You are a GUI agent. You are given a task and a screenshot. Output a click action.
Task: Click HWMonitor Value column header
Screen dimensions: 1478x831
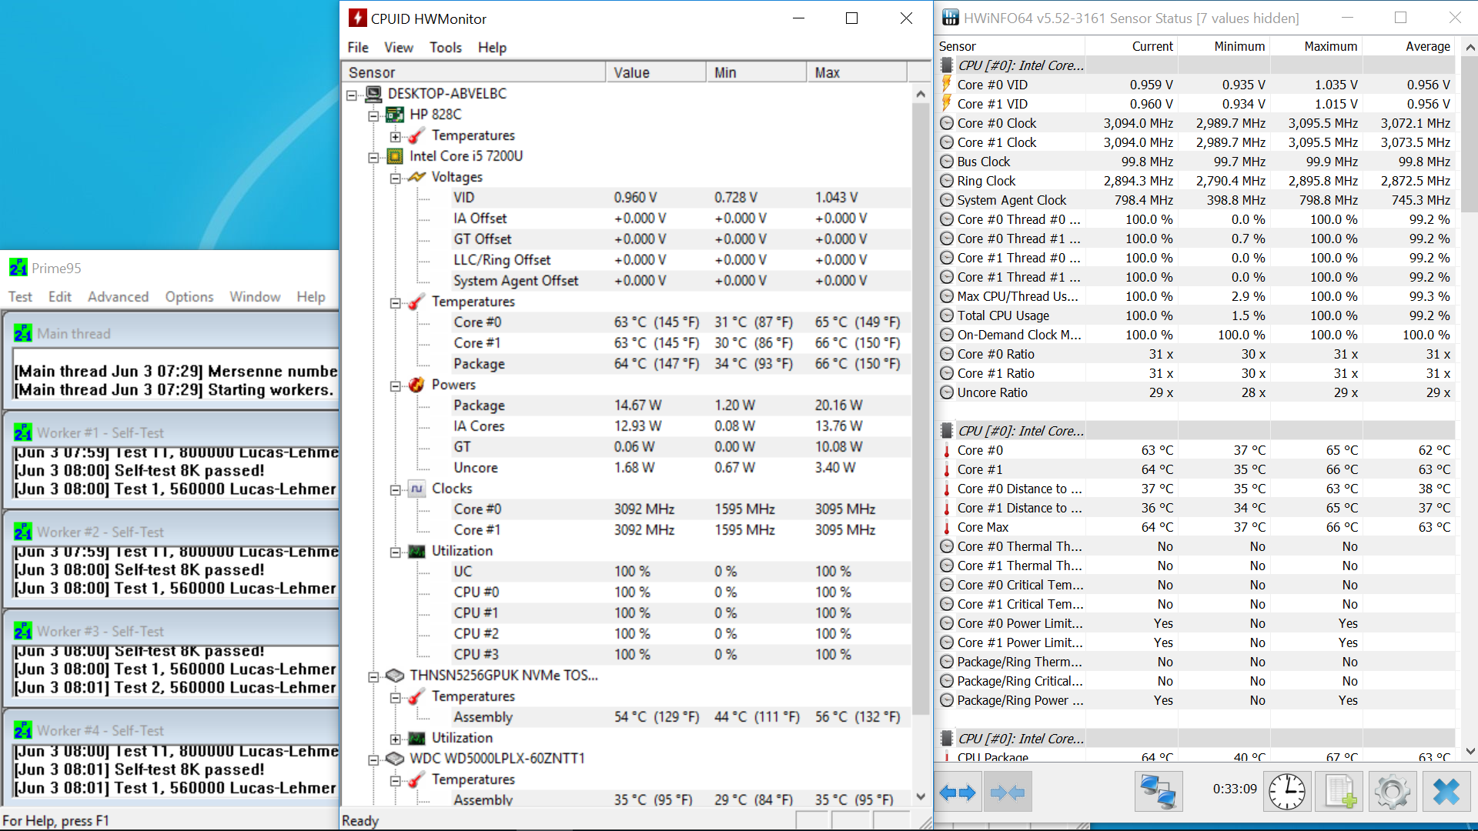(x=656, y=72)
